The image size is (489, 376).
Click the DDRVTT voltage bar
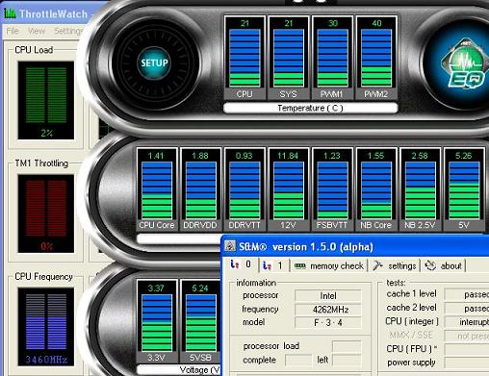(244, 189)
